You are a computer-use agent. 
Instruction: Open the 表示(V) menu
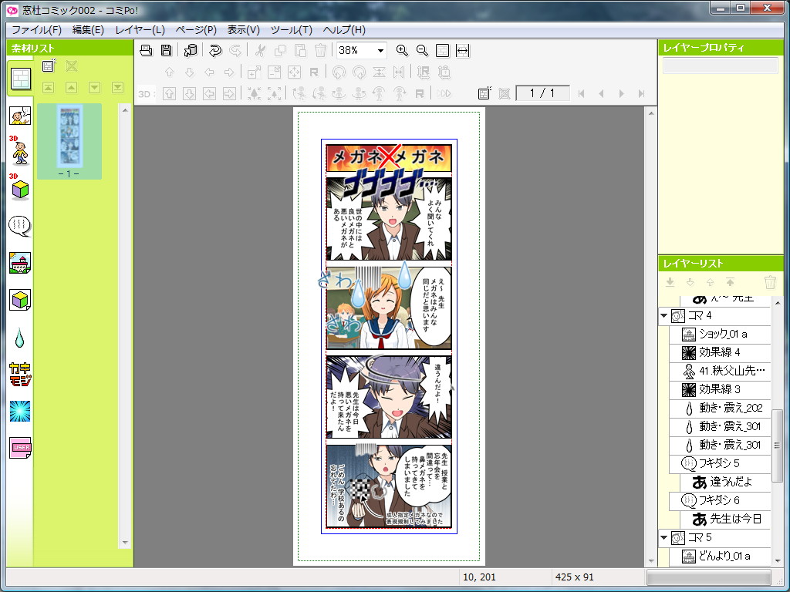point(243,30)
